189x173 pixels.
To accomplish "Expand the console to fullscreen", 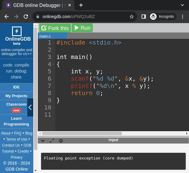I will [x=52, y=141].
